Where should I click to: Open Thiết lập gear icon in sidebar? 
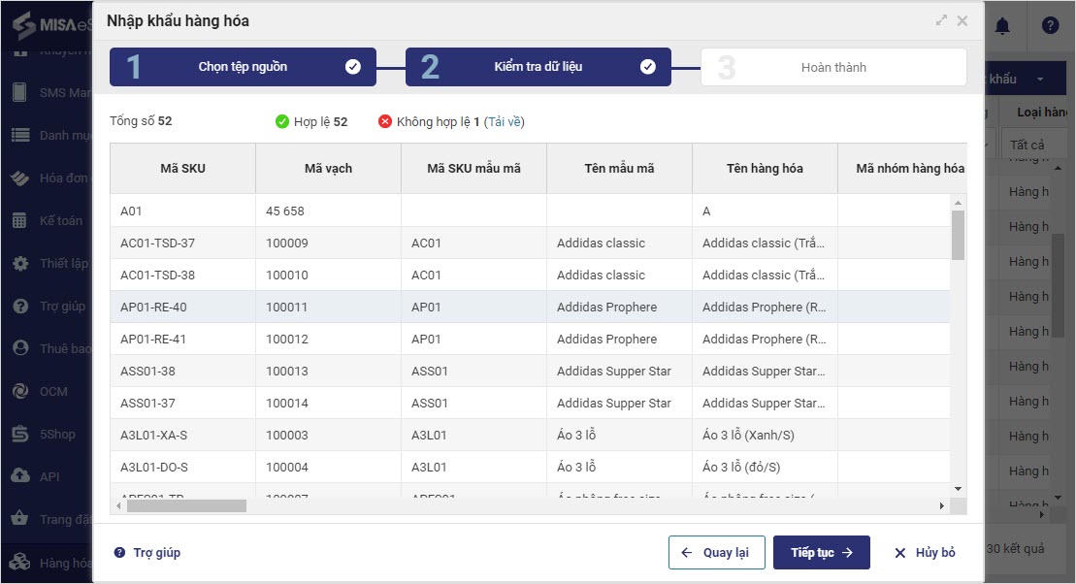pos(19,264)
